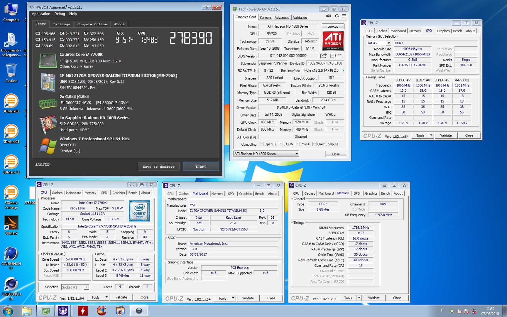Expand Tools arrow in CPU-Z Mainboard window
The height and width of the screenshot is (317, 507).
click(233, 298)
